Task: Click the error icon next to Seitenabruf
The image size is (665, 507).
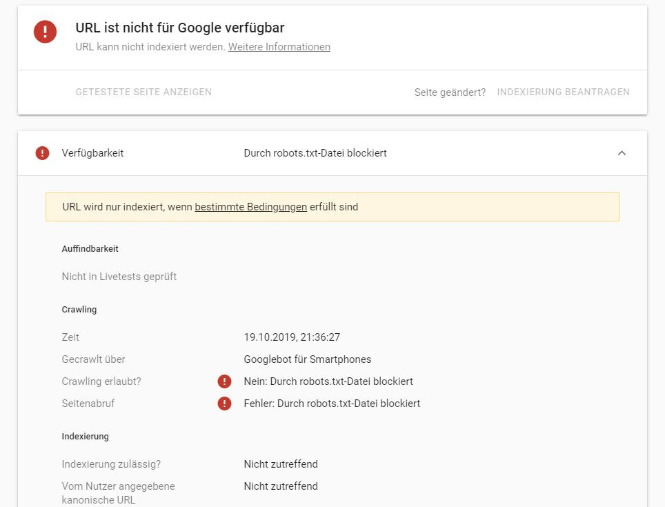Action: (x=224, y=404)
